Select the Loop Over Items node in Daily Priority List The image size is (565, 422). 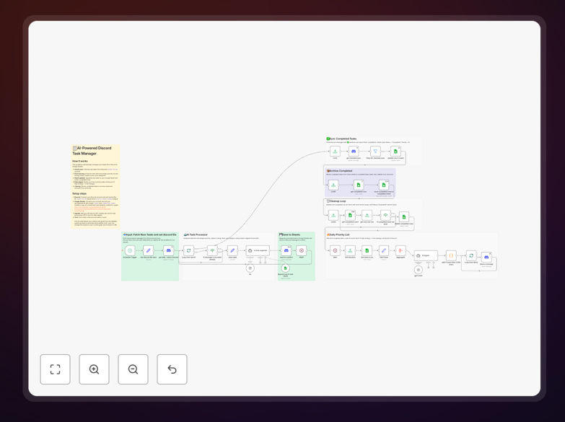pyautogui.click(x=471, y=255)
